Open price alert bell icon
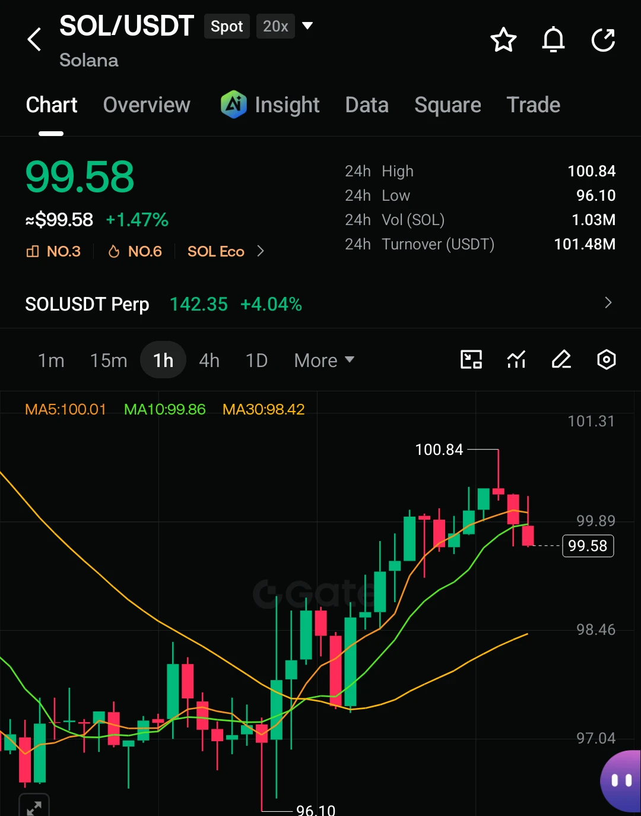This screenshot has width=641, height=816. (553, 40)
